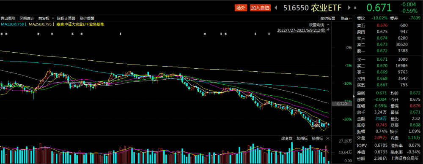Go to next stock with right arrow
Viewport: 423px width, 164px height.
tap(349, 8)
